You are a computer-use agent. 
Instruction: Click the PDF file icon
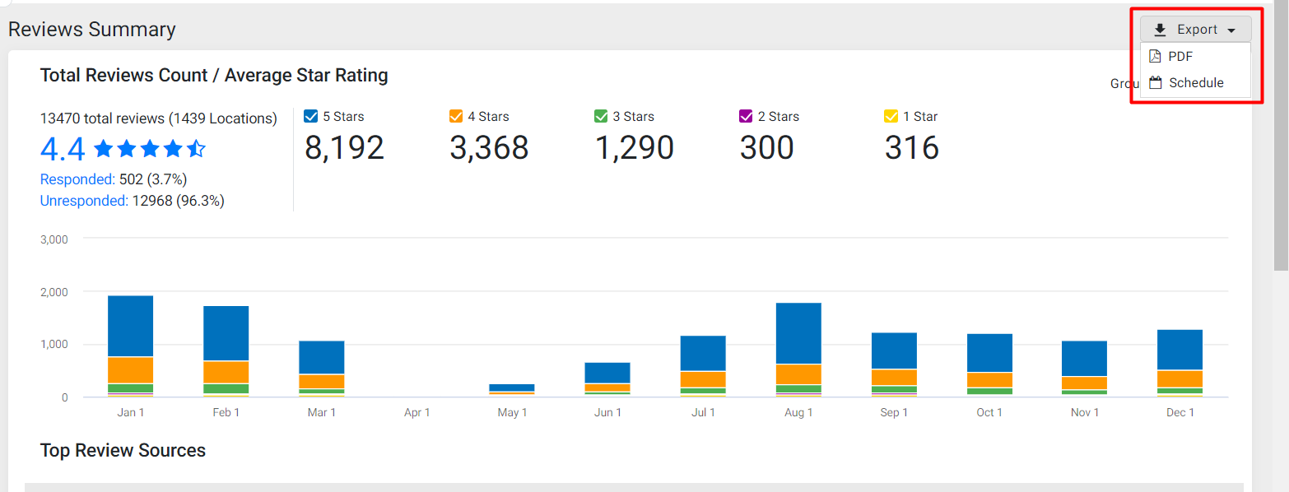coord(1155,57)
